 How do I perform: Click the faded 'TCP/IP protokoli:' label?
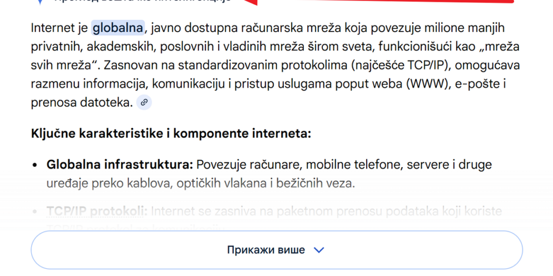coord(97,211)
